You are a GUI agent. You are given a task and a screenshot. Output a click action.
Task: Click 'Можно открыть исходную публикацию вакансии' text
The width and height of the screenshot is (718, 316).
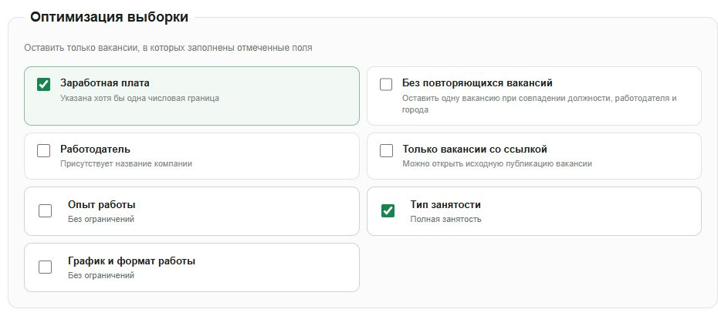(497, 163)
